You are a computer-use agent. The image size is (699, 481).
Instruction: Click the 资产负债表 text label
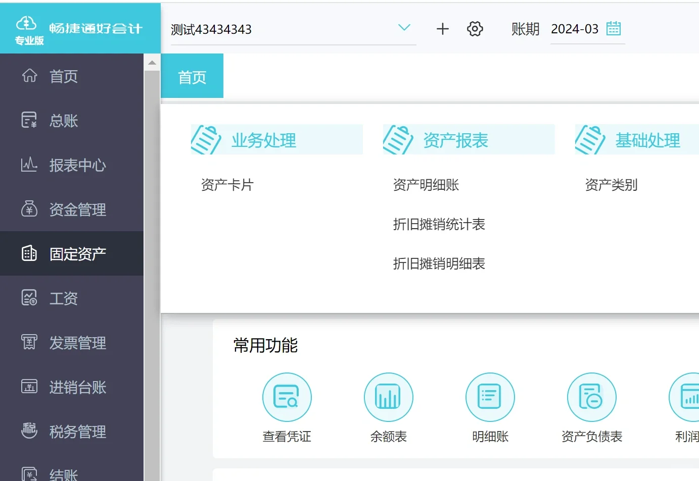[592, 437]
